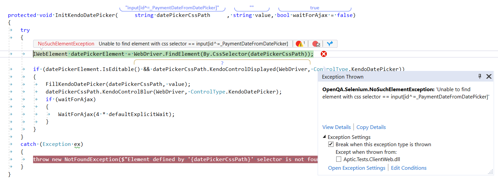Click the Copy Details link
This screenshot has height=180, width=498.
tap(371, 127)
